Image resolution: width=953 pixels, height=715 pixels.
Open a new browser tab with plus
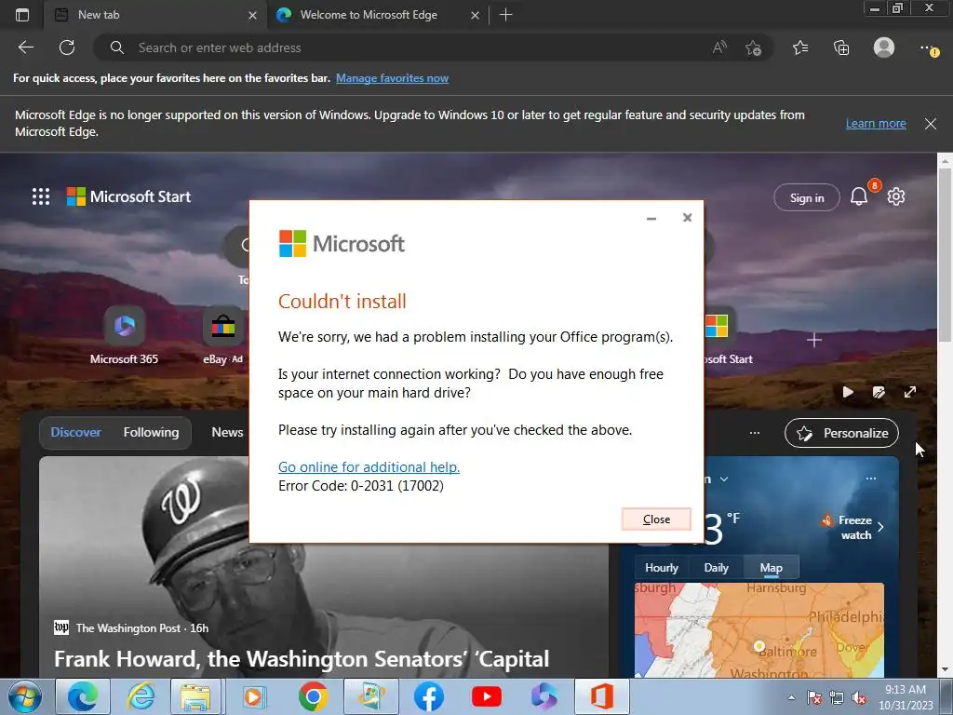[505, 15]
